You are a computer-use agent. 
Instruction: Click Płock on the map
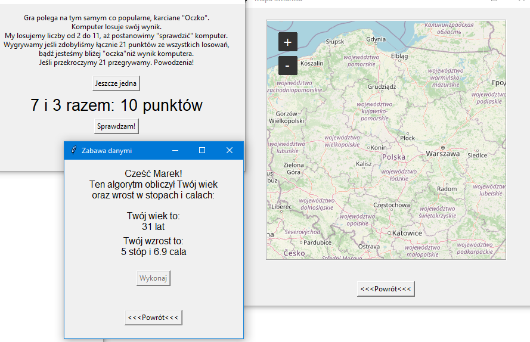407,138
